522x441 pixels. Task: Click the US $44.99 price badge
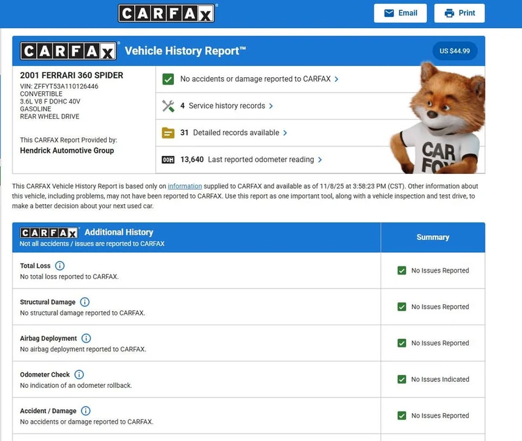[x=455, y=51]
